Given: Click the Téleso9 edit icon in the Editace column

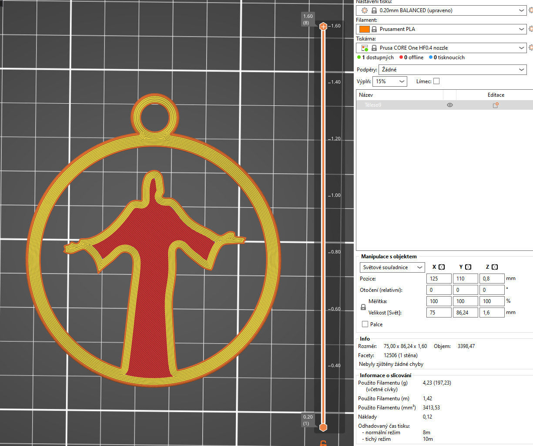Looking at the screenshot, I should pyautogui.click(x=495, y=105).
